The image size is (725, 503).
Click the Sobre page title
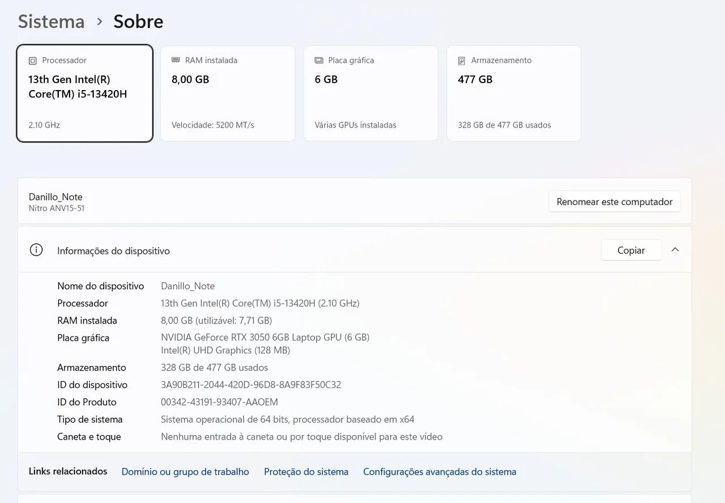[138, 22]
